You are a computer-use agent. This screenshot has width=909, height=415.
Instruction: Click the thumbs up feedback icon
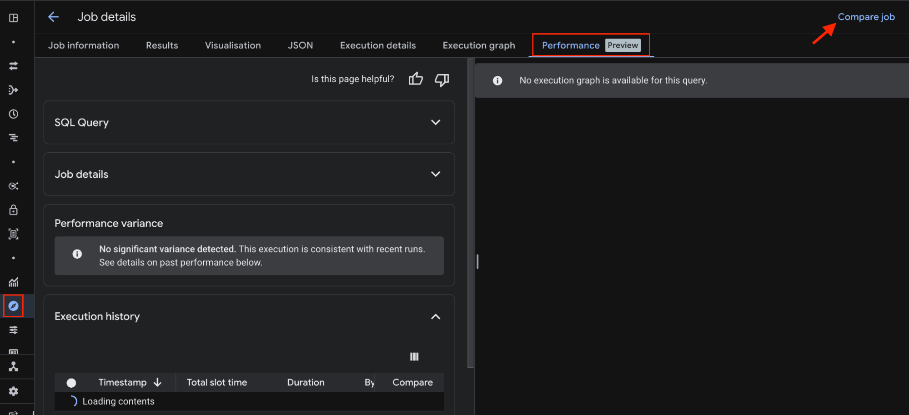tap(415, 79)
